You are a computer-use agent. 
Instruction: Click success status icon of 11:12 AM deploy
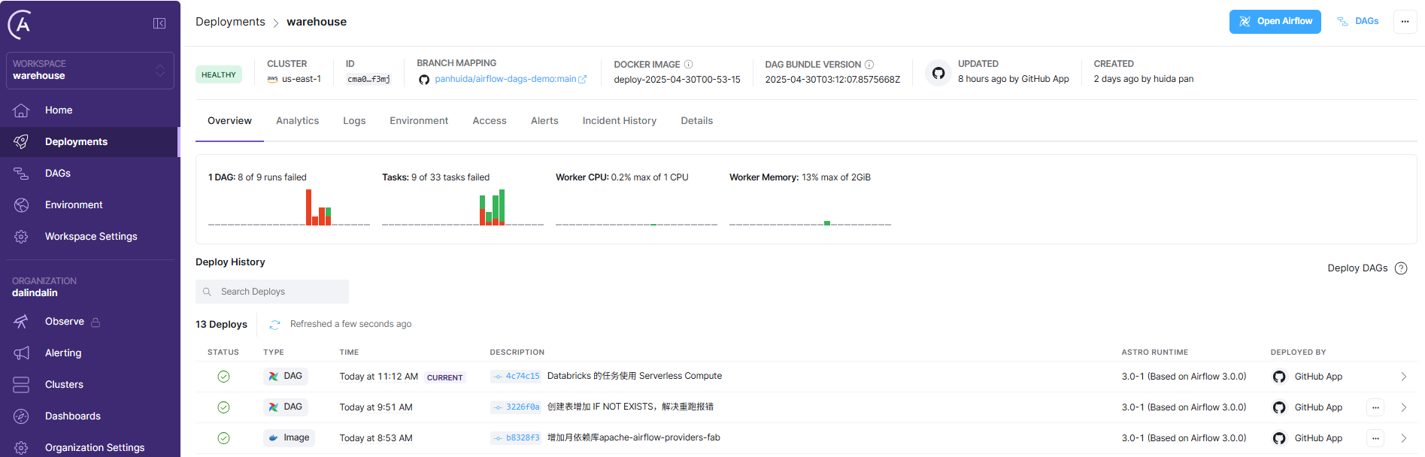tap(223, 377)
